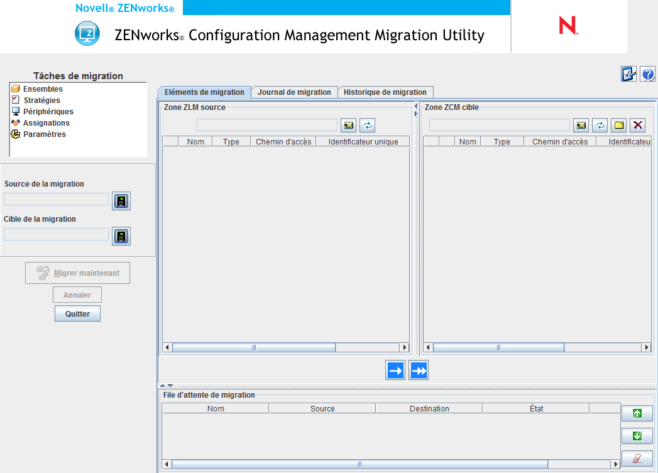Screen dimensions: 658x473
Task: Create a new folder in Zone ZCM cible
Action: [x=618, y=125]
